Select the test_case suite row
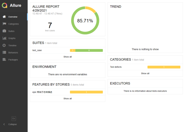The image size is (185, 132). tap(68, 51)
